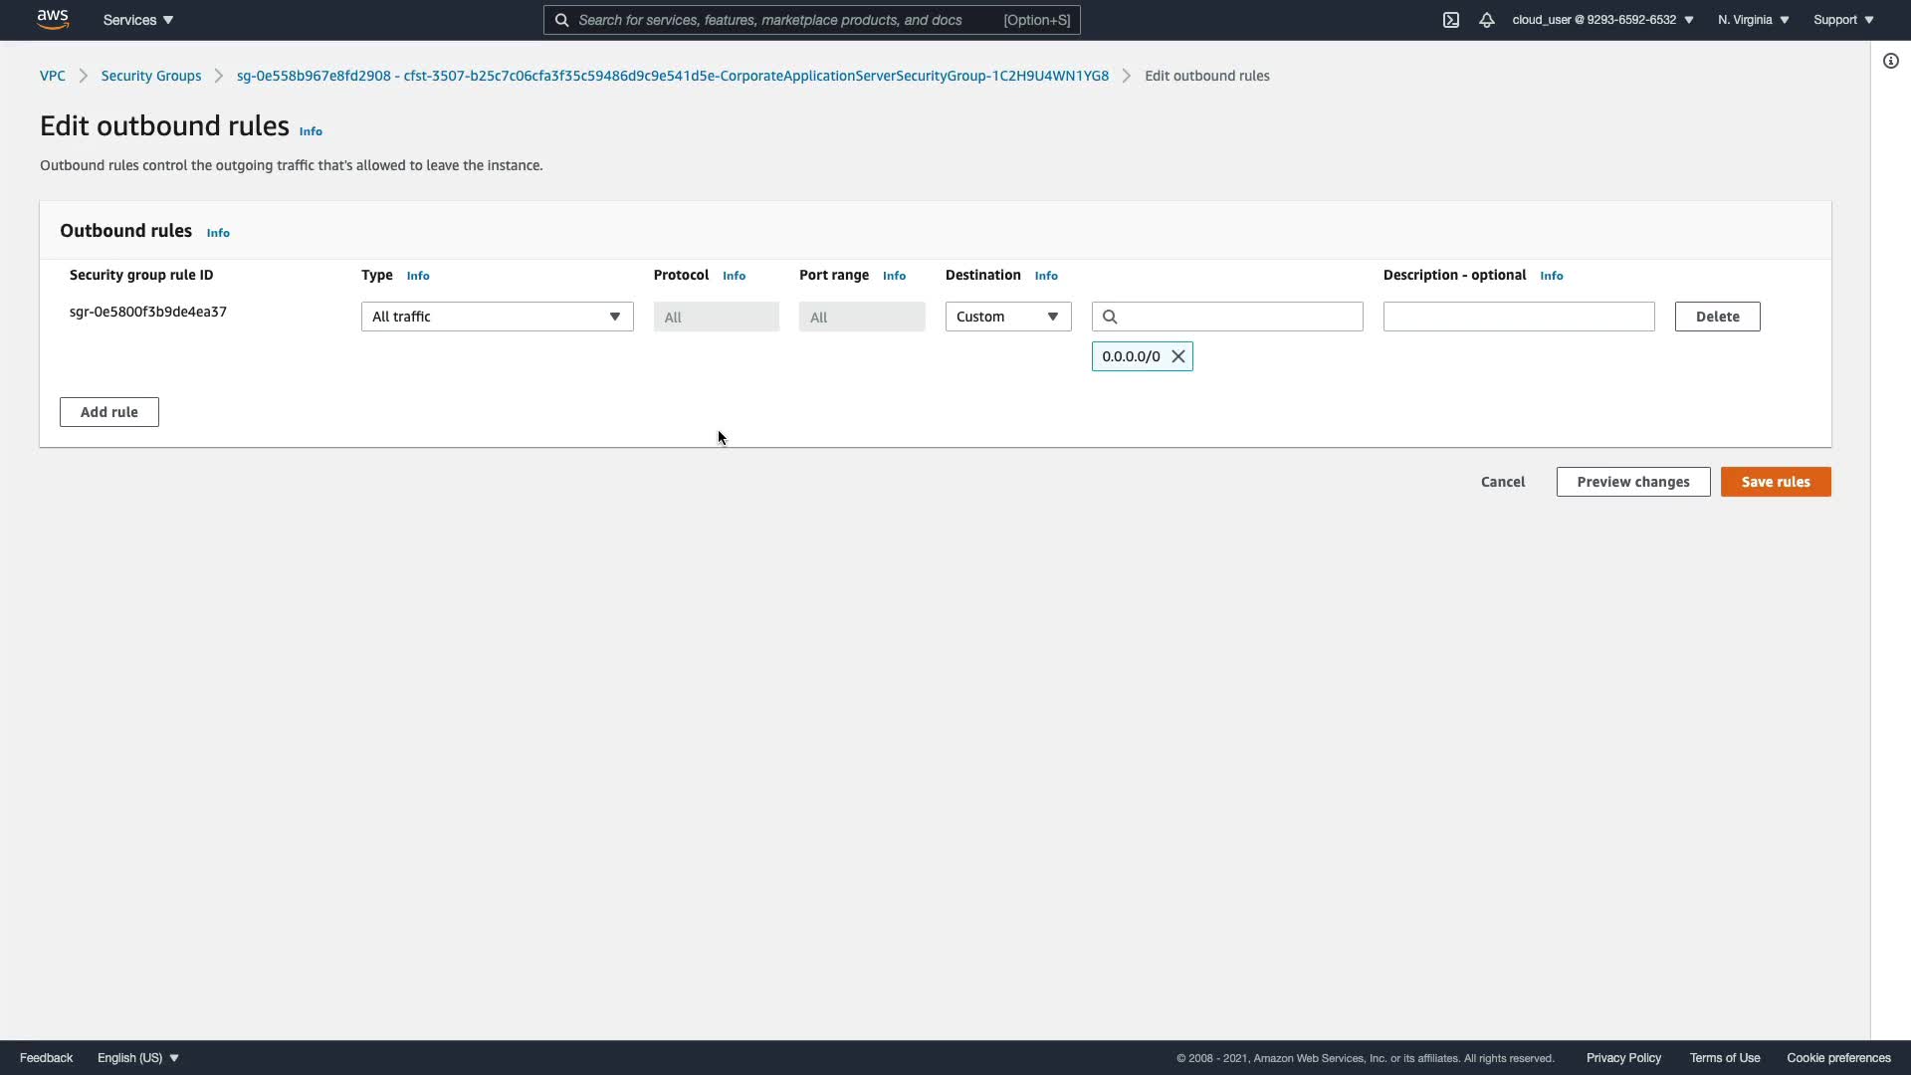Open the CloudShell terminal icon
This screenshot has height=1075, width=1911.
tap(1451, 20)
